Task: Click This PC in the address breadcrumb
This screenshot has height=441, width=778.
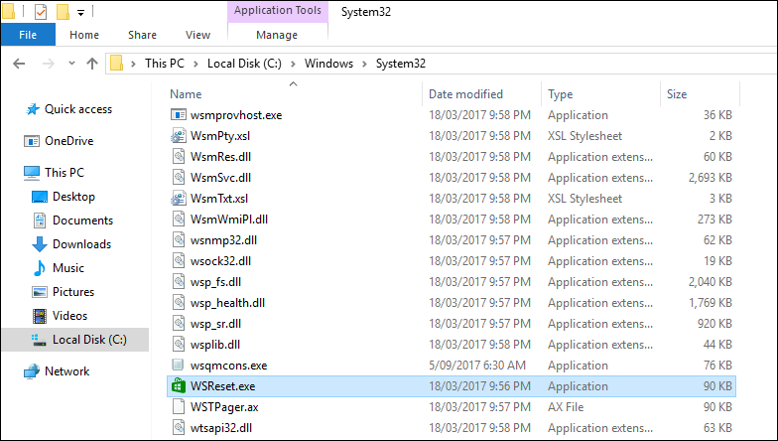Action: pyautogui.click(x=165, y=64)
